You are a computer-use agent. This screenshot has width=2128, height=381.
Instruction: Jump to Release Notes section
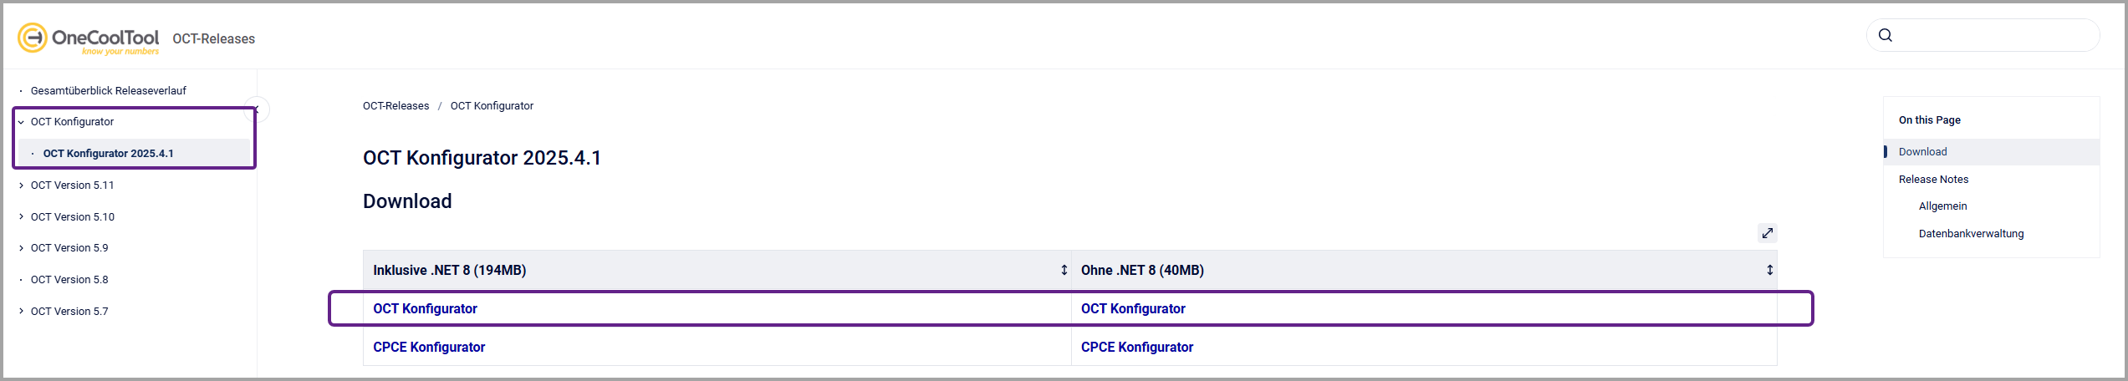pos(1933,180)
